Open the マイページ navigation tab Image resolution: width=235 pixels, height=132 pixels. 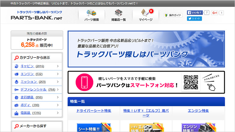146,15
